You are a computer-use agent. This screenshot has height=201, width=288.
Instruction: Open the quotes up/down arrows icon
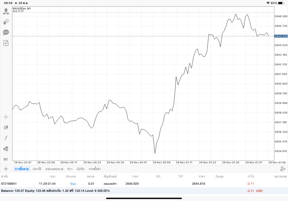point(6,22)
